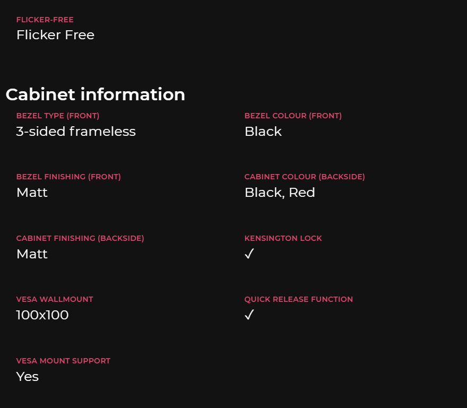The width and height of the screenshot is (467, 408).
Task: Click Matt value under Bezel Finishing
Action: [x=32, y=193]
